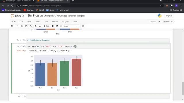Interrupt the kernel with stop icon
Image resolution: width=184 pixels, height=103 pixels.
pyautogui.click(x=53, y=26)
